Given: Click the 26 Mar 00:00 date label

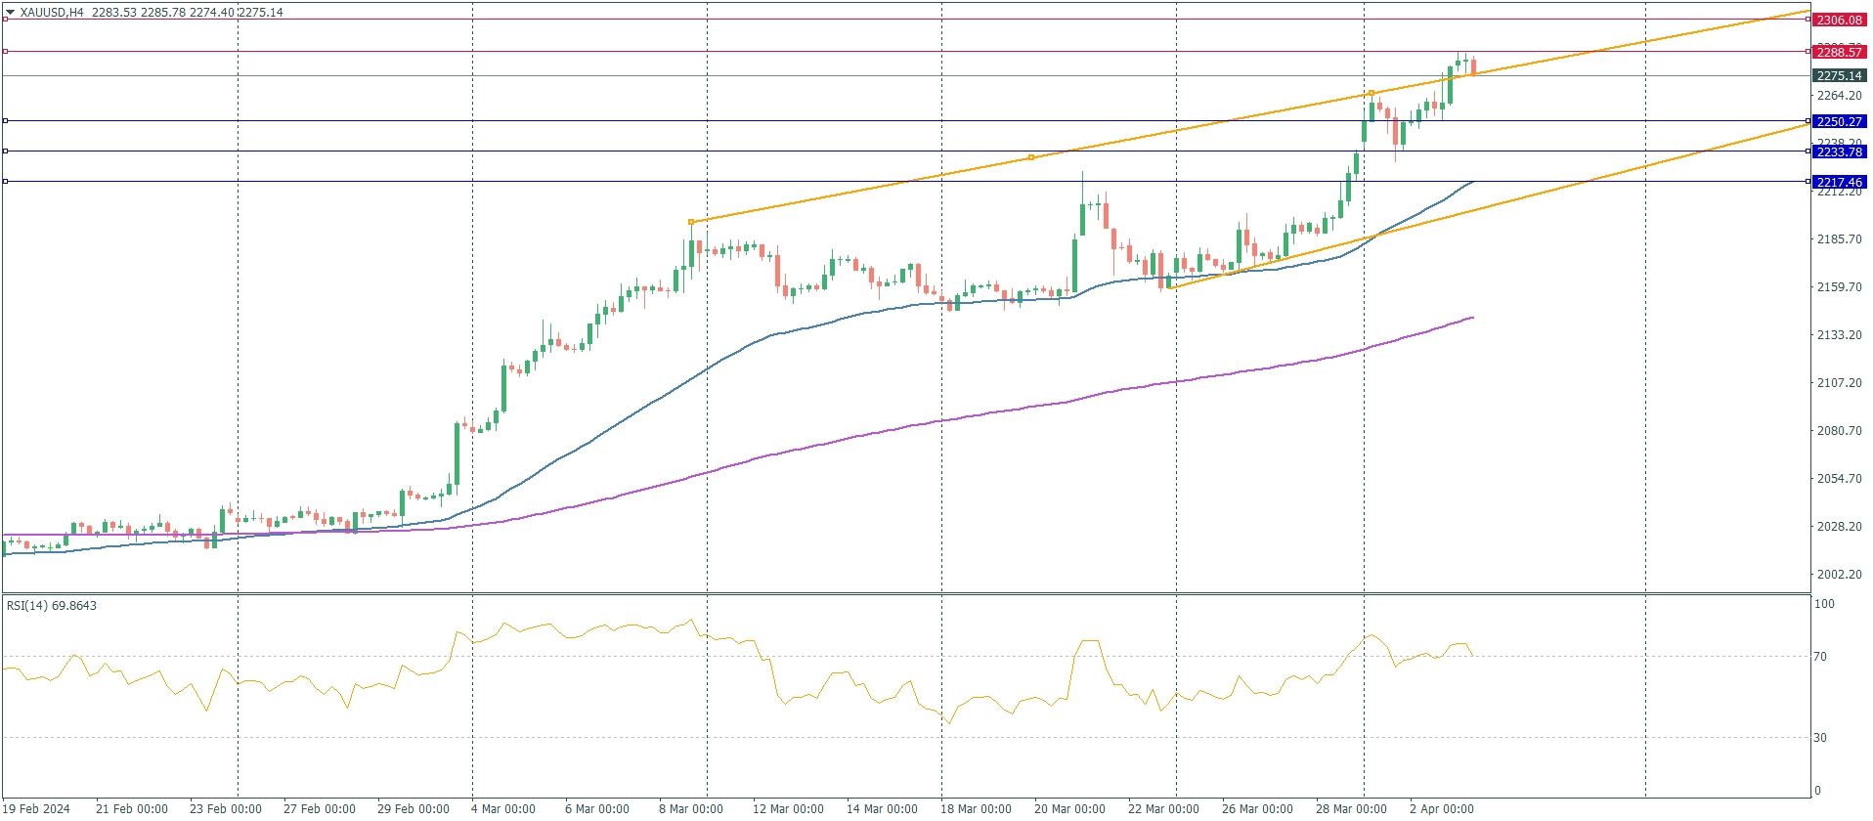Looking at the screenshot, I should point(1257,809).
